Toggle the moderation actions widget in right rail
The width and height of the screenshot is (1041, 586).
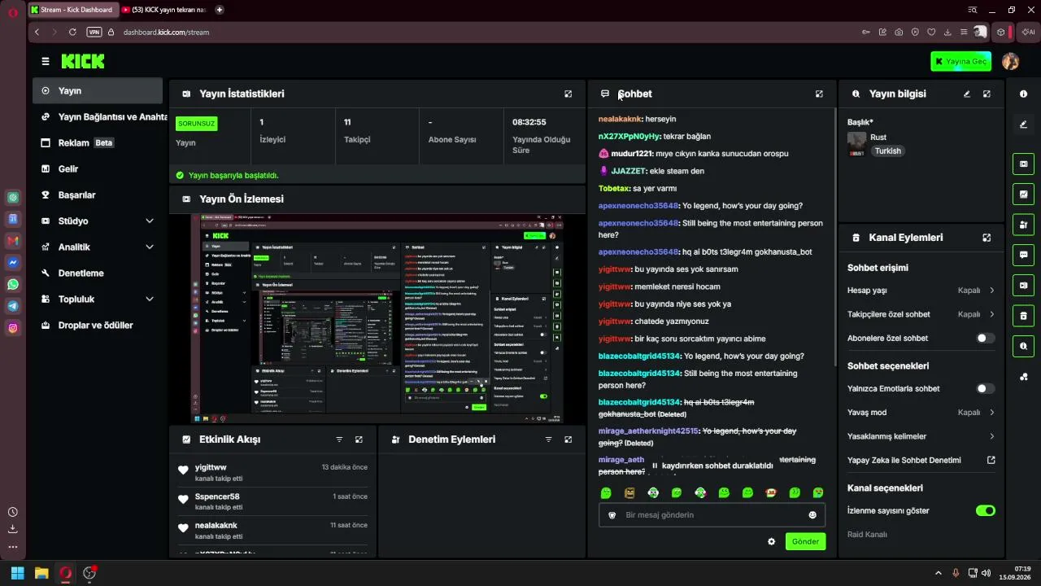pos(1023,225)
